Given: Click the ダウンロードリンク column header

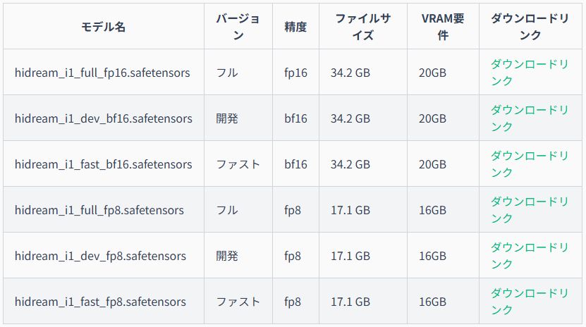Looking at the screenshot, I should [530, 27].
